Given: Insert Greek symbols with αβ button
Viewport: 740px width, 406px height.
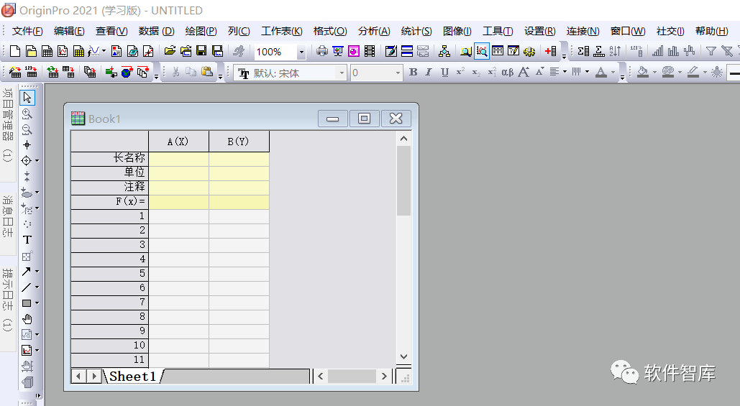Looking at the screenshot, I should 507,72.
